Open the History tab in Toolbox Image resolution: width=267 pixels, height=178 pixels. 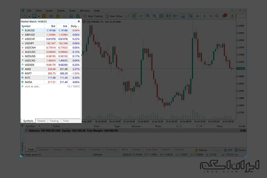pos(57,150)
